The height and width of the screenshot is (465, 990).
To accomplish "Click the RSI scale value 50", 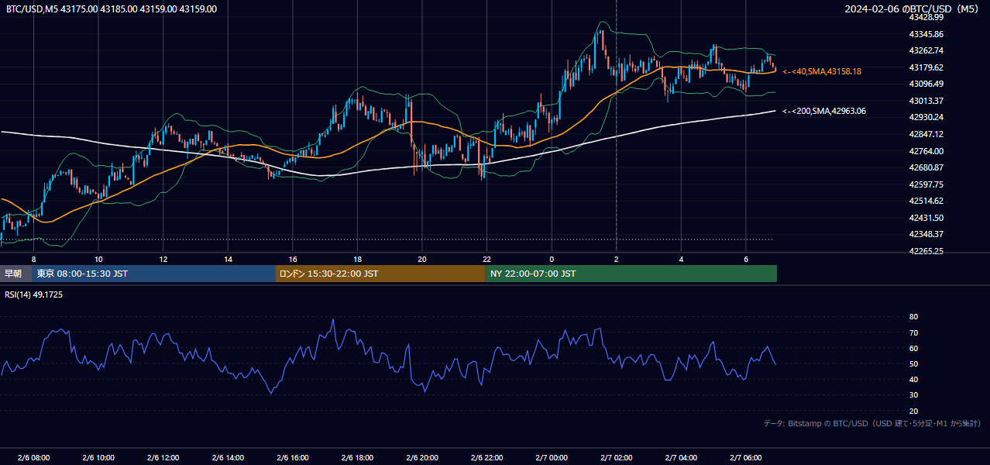I will 913,364.
